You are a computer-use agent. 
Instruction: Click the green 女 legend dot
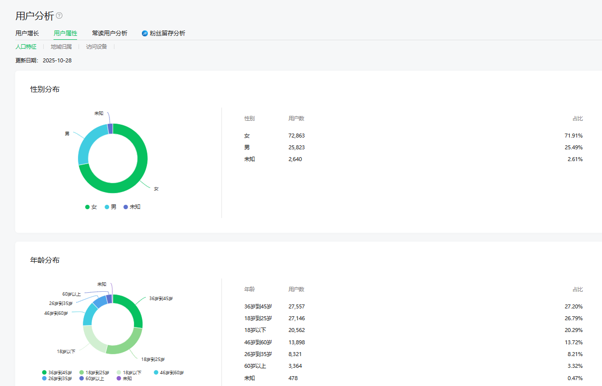tap(87, 207)
